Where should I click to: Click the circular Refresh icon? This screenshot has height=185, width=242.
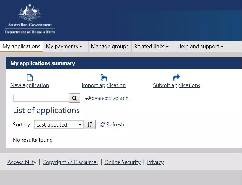[102, 125]
